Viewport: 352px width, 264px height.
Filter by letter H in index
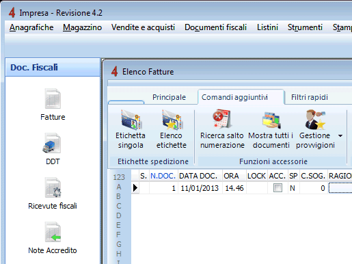click(x=119, y=254)
